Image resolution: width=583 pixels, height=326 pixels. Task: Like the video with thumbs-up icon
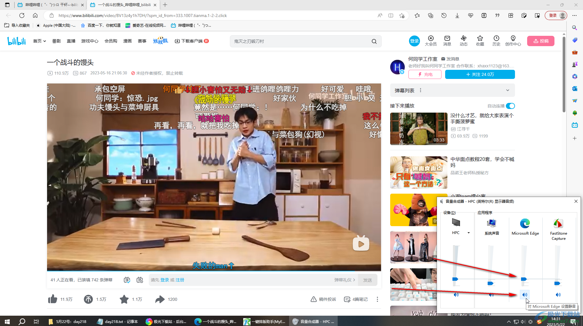(53, 299)
